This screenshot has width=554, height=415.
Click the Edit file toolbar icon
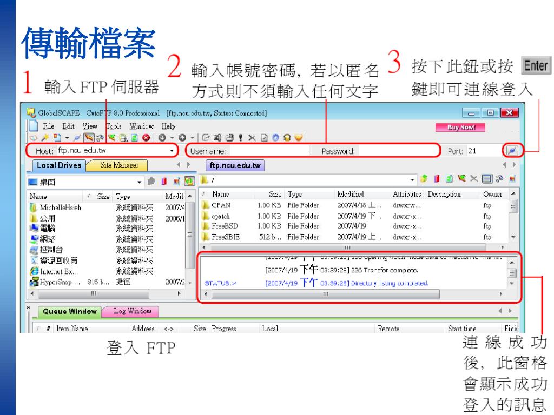(206, 138)
